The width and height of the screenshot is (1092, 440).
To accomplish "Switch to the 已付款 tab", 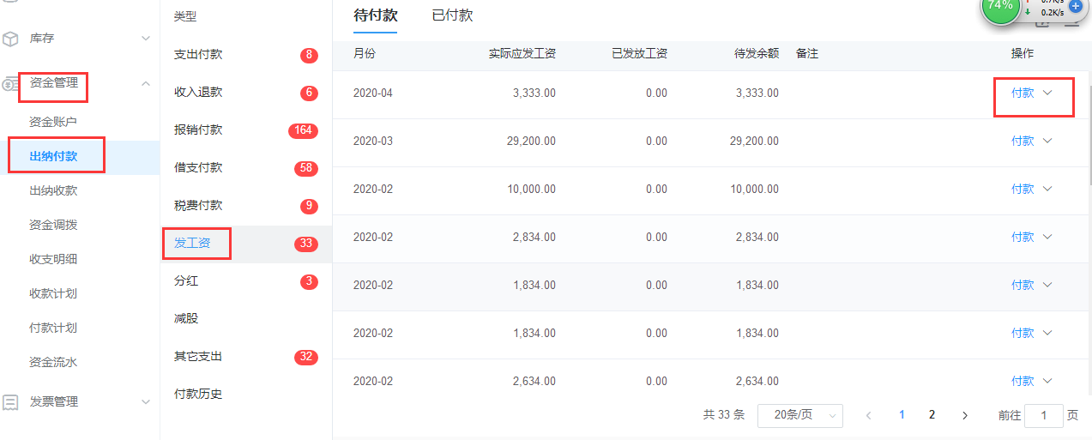I will [452, 15].
